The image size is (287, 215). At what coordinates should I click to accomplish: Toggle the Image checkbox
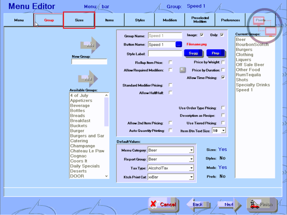click(x=202, y=35)
